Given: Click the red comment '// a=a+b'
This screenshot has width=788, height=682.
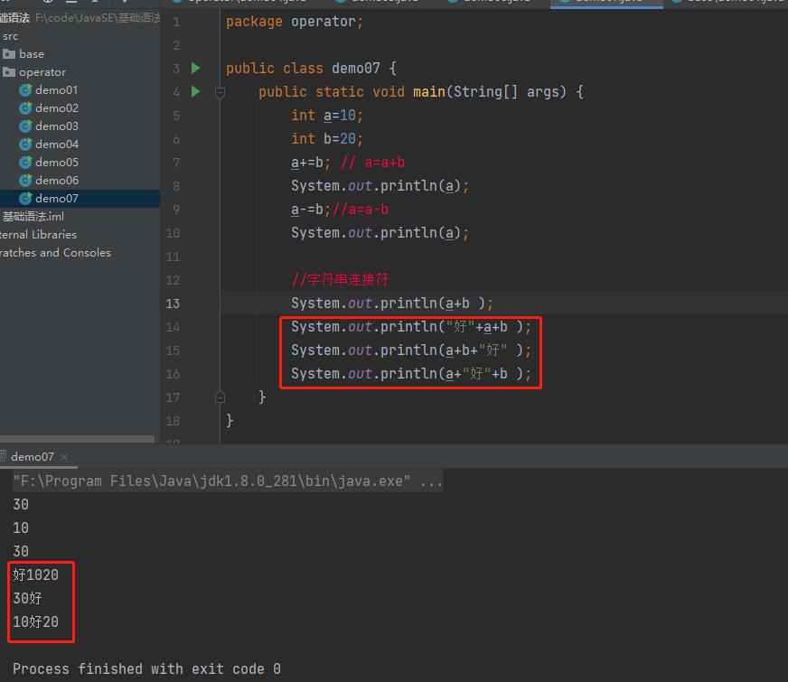Looking at the screenshot, I should (372, 163).
